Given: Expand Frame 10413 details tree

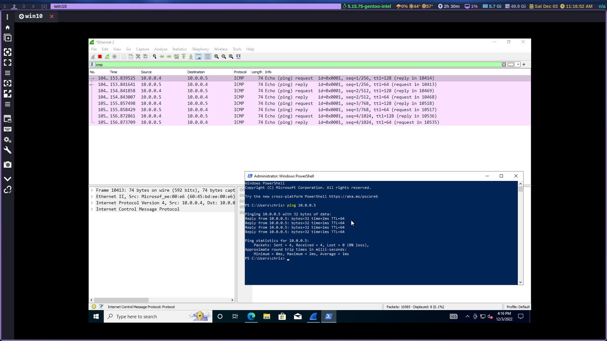Looking at the screenshot, I should [x=92, y=190].
